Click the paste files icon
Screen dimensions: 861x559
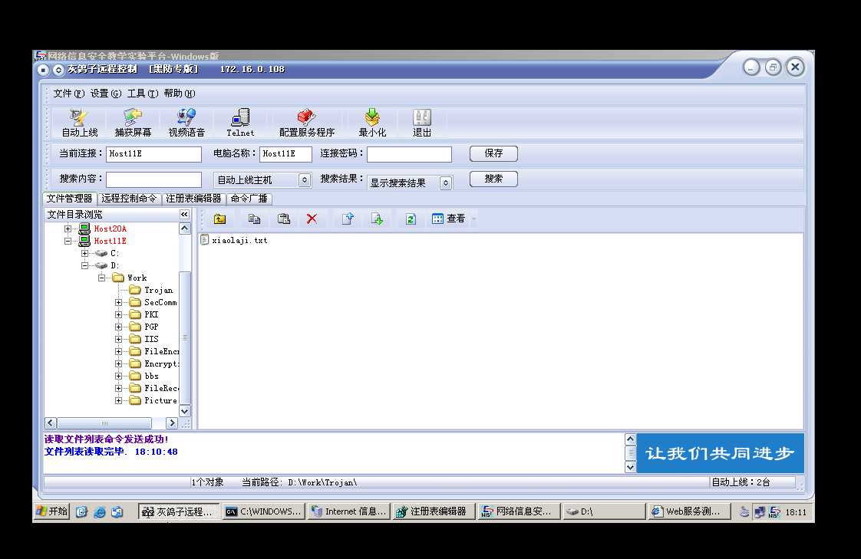[x=283, y=219]
